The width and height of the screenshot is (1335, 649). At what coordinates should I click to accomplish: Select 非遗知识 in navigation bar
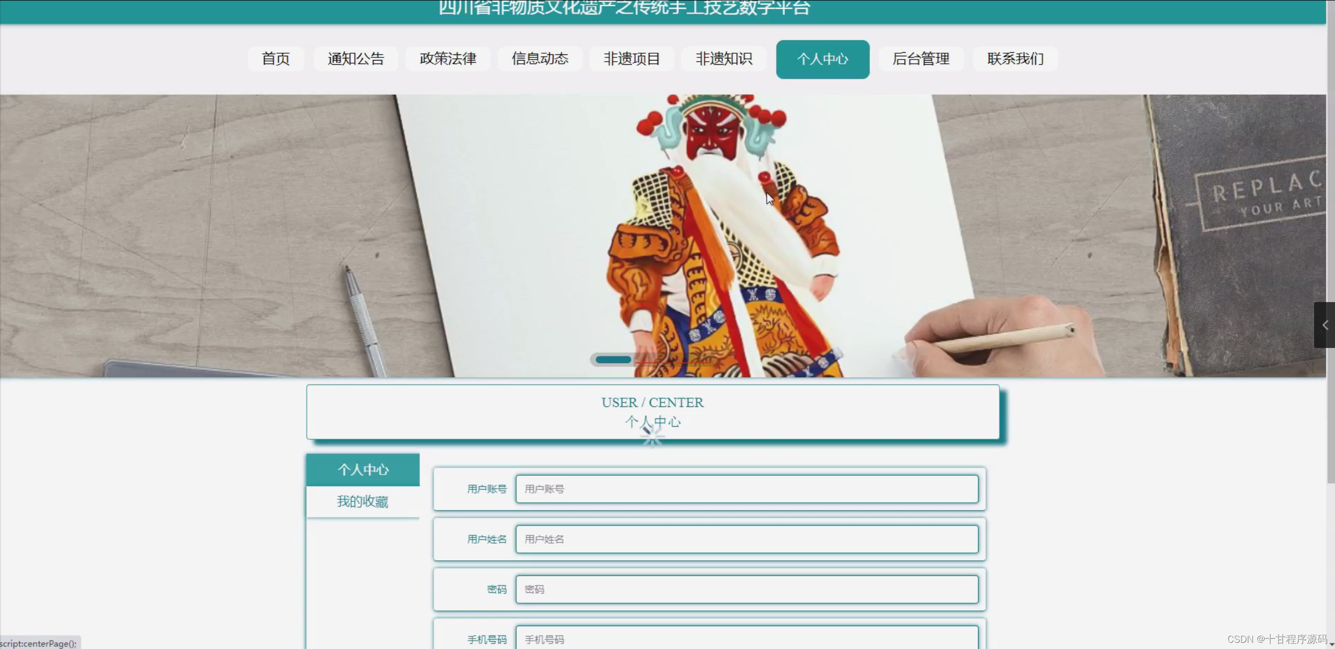pos(724,59)
